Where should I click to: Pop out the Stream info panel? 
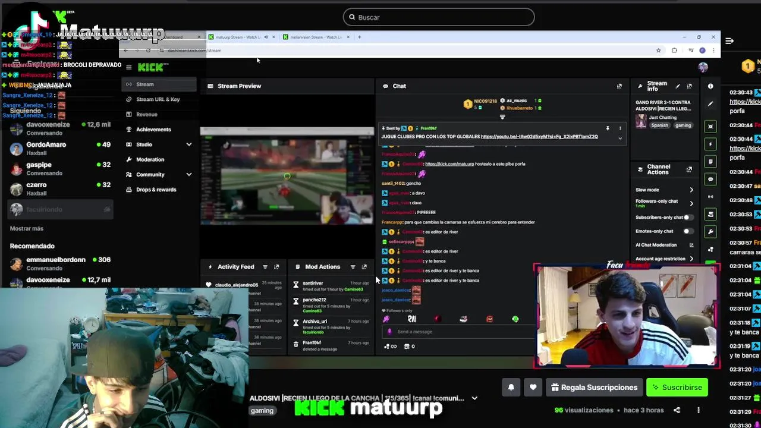click(x=690, y=86)
